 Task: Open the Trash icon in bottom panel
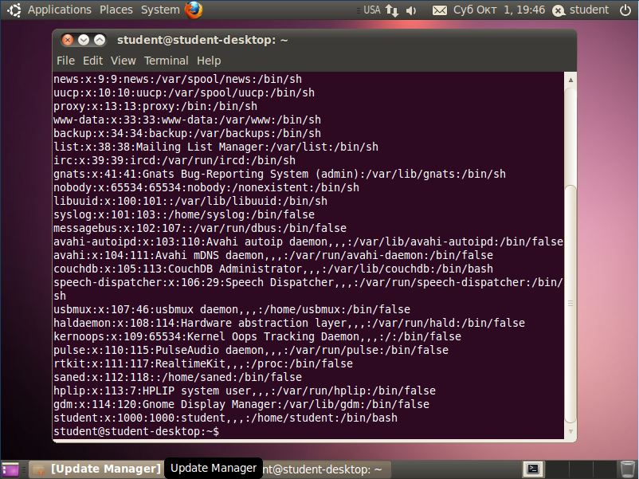[x=628, y=469]
